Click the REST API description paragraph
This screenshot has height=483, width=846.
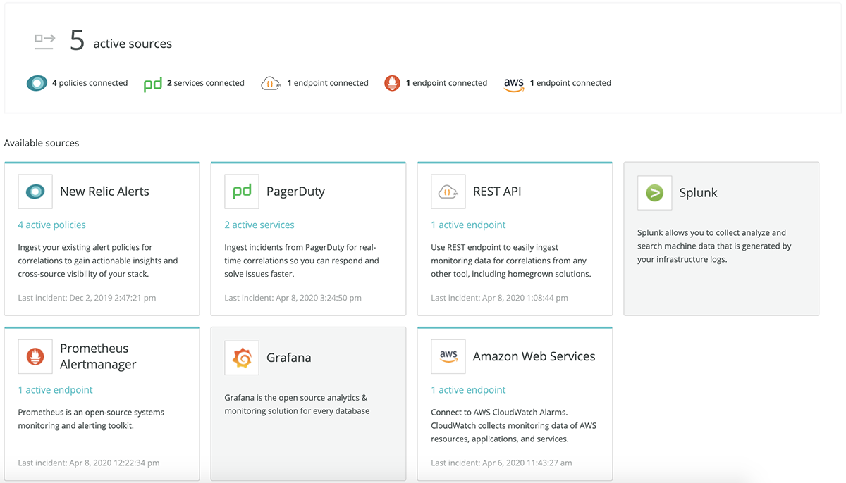511,261
